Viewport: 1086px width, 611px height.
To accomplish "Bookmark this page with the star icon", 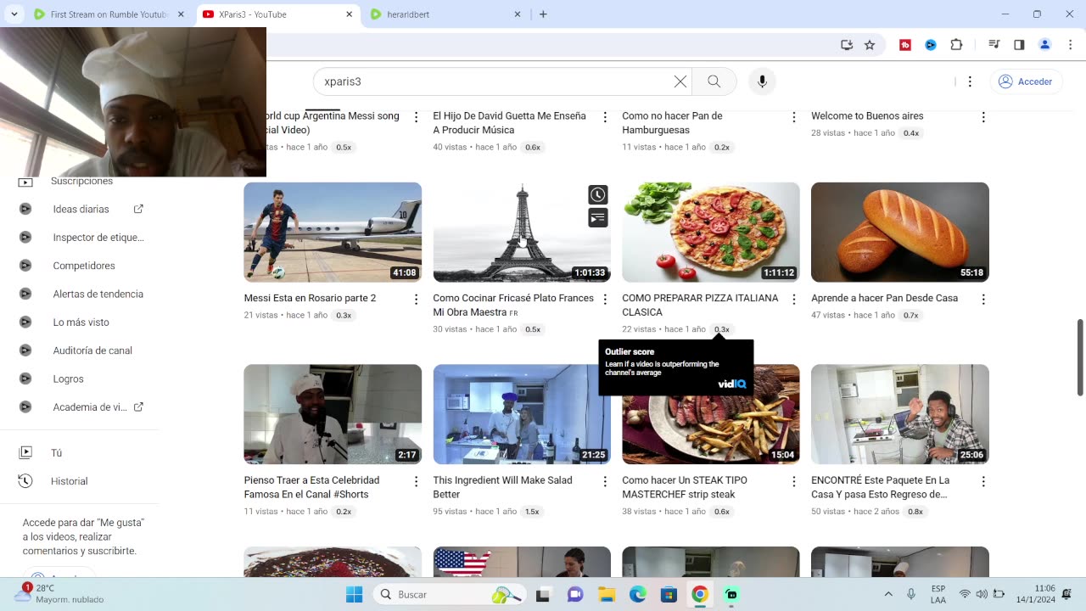I will coord(870,45).
